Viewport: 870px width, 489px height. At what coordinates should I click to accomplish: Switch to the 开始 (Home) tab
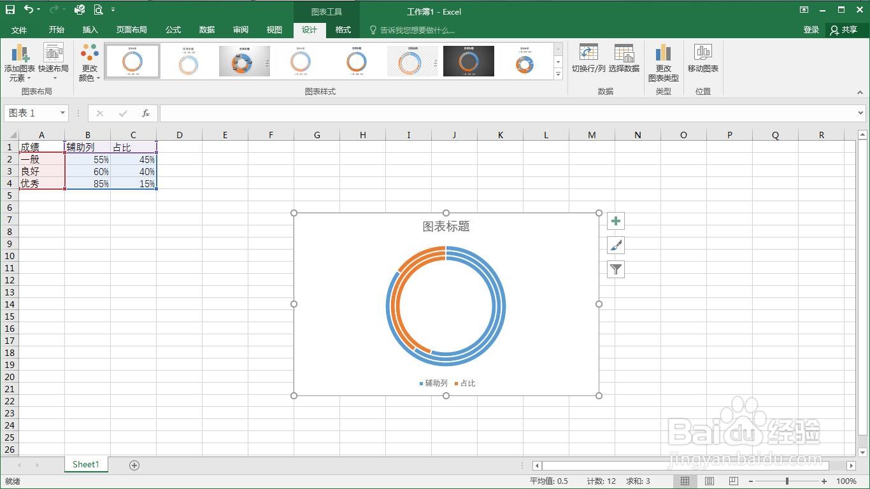pyautogui.click(x=56, y=30)
